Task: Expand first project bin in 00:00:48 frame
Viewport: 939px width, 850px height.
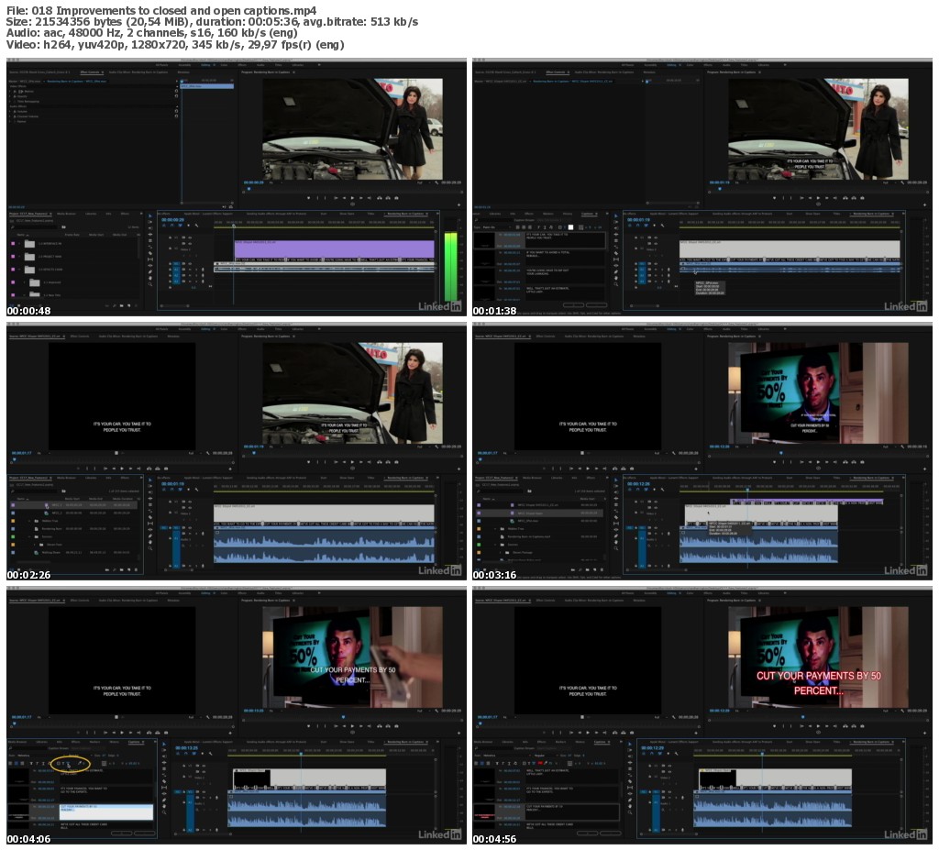Action: coord(19,243)
